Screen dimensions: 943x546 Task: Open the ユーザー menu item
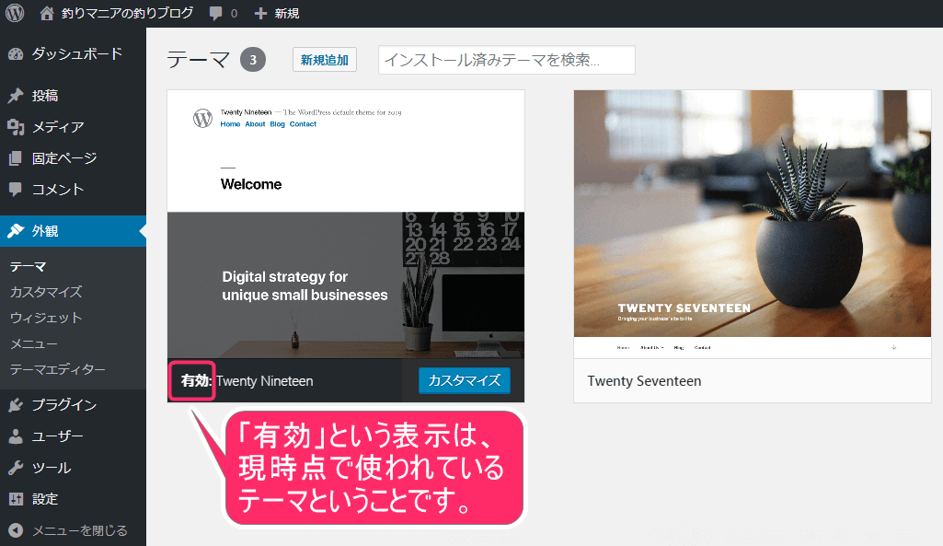point(57,436)
